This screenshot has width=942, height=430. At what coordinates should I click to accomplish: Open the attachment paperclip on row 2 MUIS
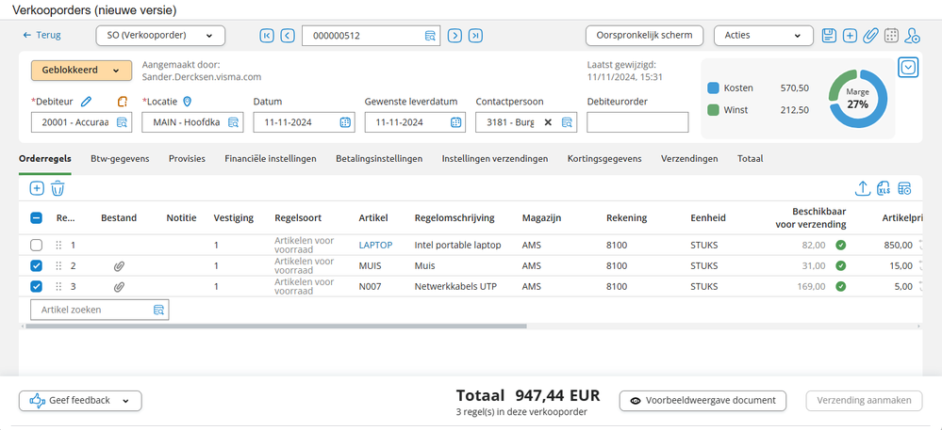click(119, 266)
